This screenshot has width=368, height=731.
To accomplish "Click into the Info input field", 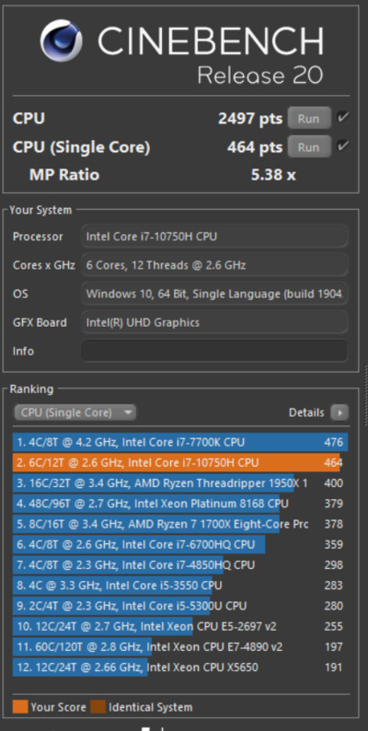I will 214,351.
